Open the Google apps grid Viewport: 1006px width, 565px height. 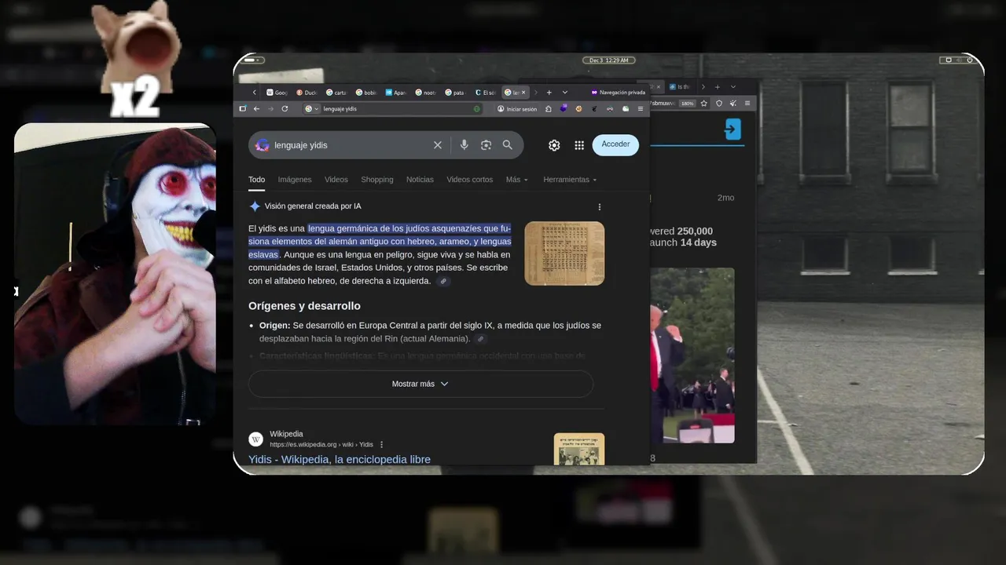(579, 145)
